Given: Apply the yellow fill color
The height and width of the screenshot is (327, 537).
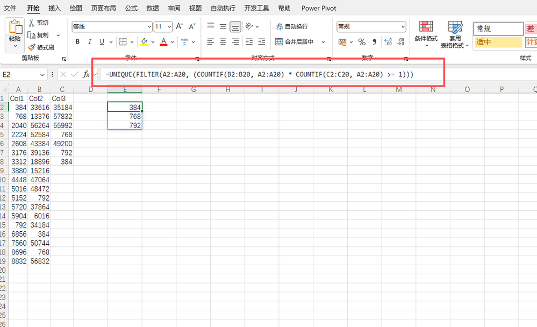Looking at the screenshot, I should point(144,41).
